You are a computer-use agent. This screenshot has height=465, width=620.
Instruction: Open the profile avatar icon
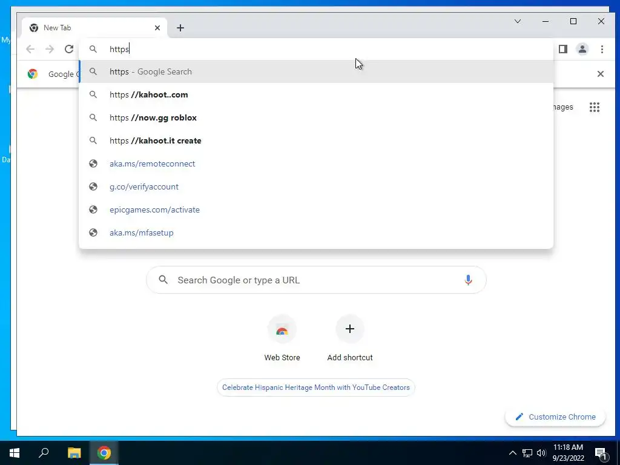582,49
